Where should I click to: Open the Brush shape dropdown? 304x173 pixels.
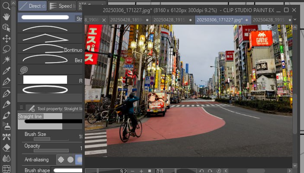tap(67, 170)
